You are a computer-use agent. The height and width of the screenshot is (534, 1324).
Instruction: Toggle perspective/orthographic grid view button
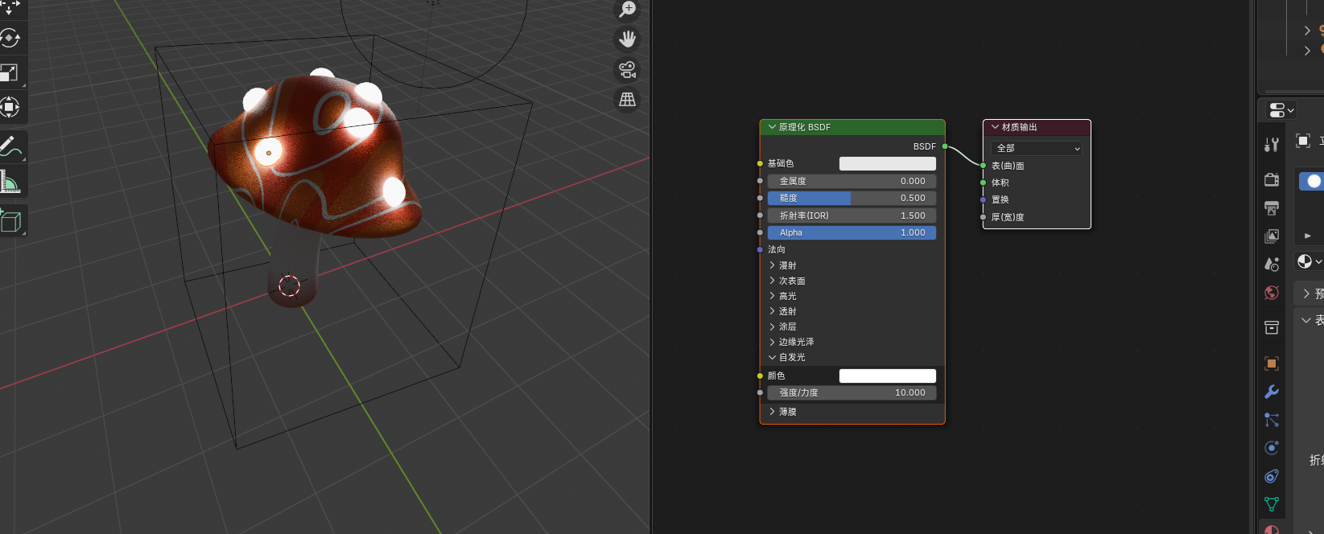627,100
